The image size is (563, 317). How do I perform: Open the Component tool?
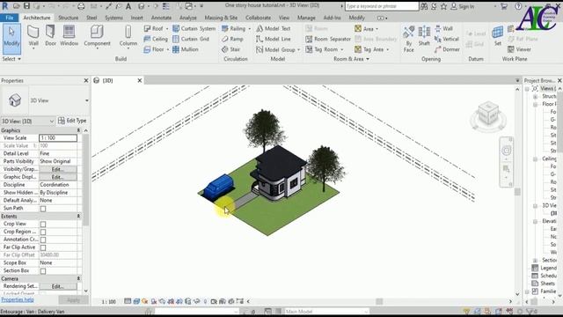click(97, 37)
